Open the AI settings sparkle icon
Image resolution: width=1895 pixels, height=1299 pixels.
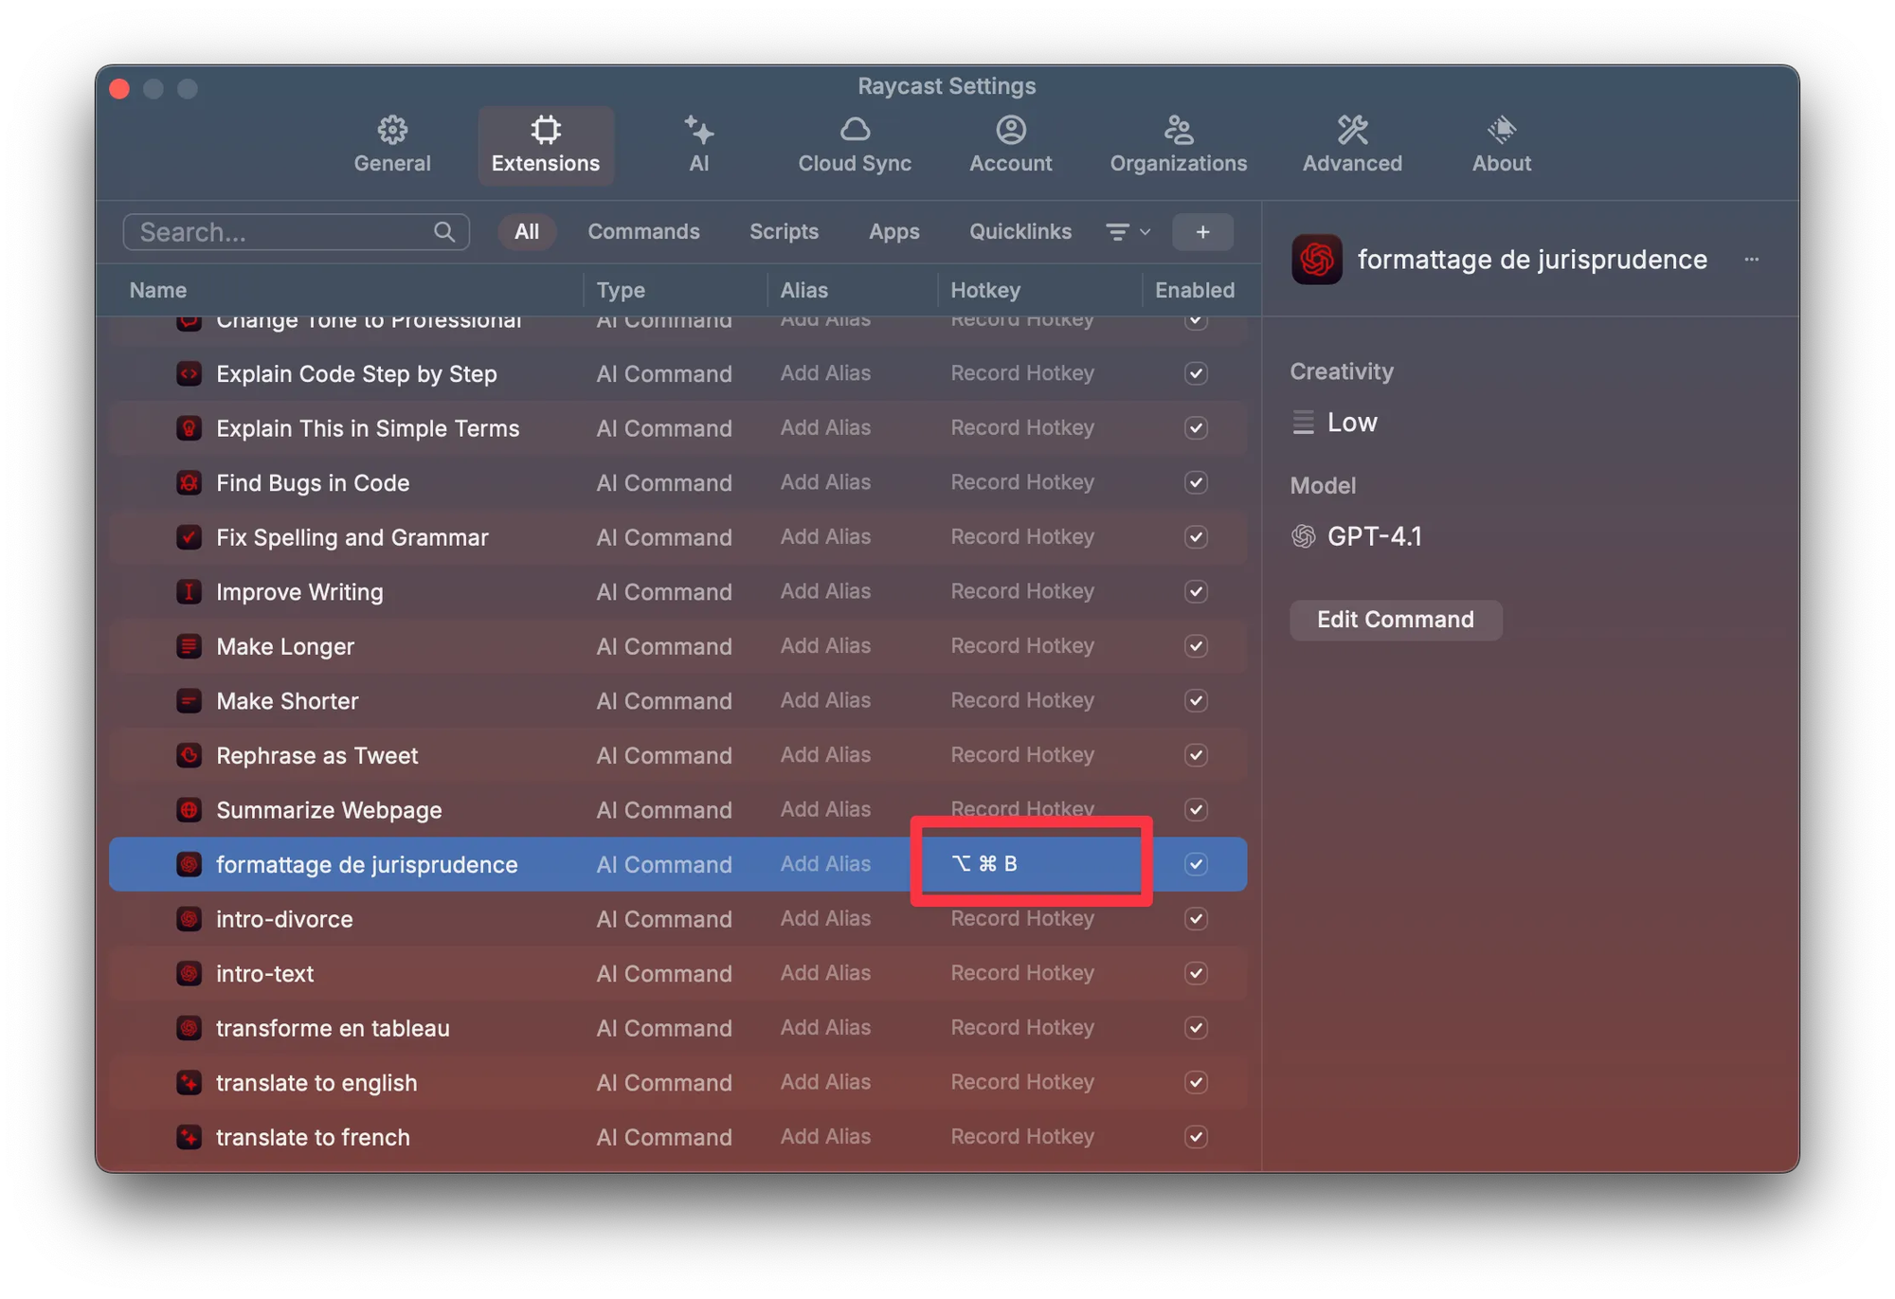point(698,130)
